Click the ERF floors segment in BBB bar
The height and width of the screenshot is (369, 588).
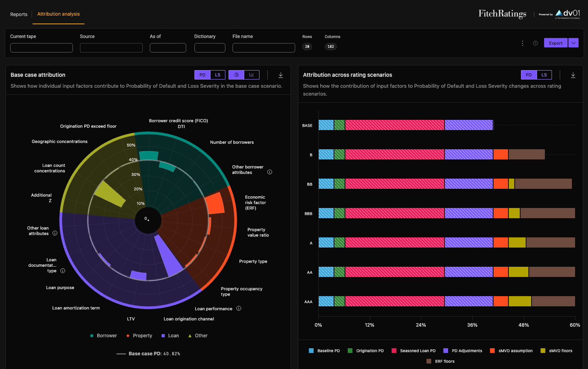pos(548,213)
